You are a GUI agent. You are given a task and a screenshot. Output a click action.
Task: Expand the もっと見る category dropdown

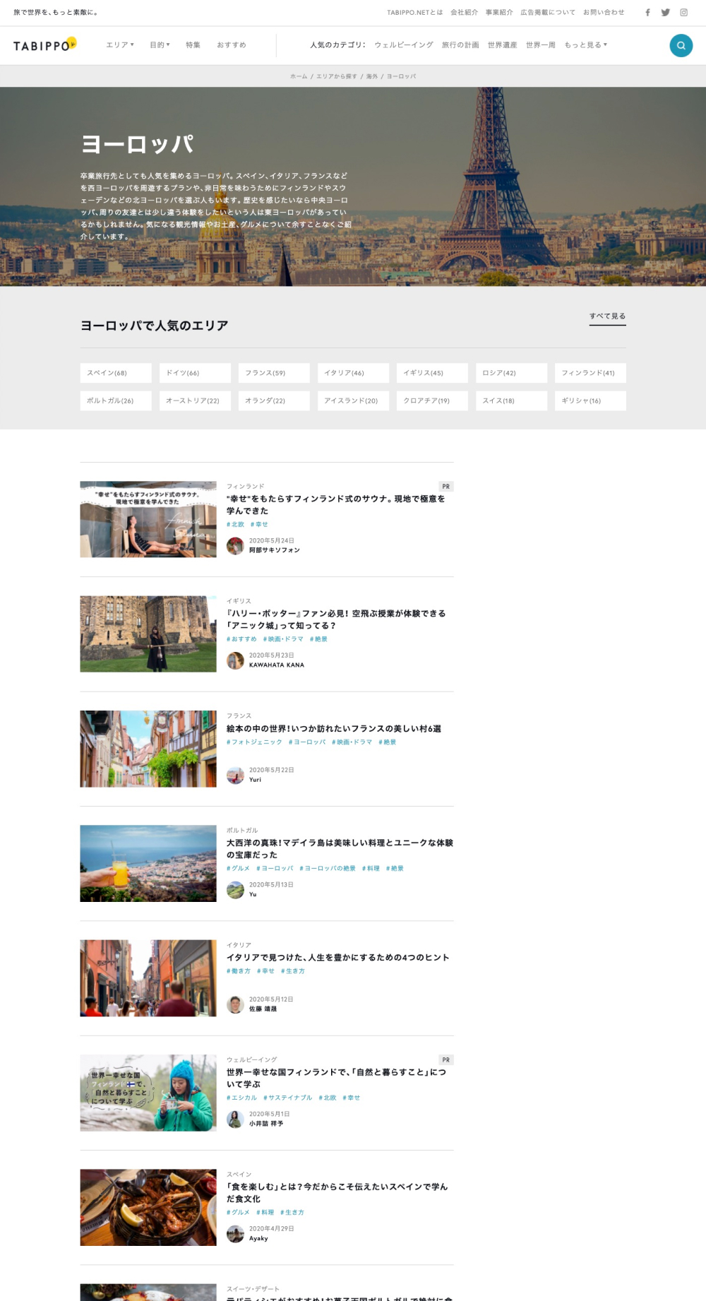tap(585, 45)
